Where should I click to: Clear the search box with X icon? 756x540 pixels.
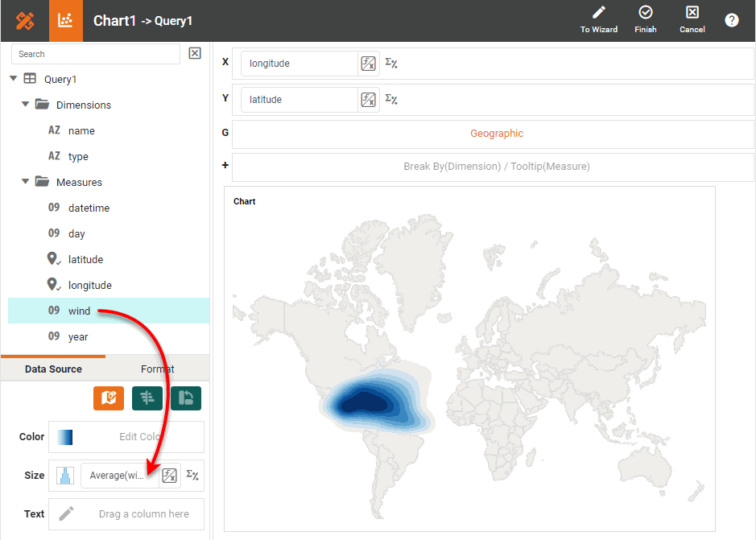click(195, 54)
